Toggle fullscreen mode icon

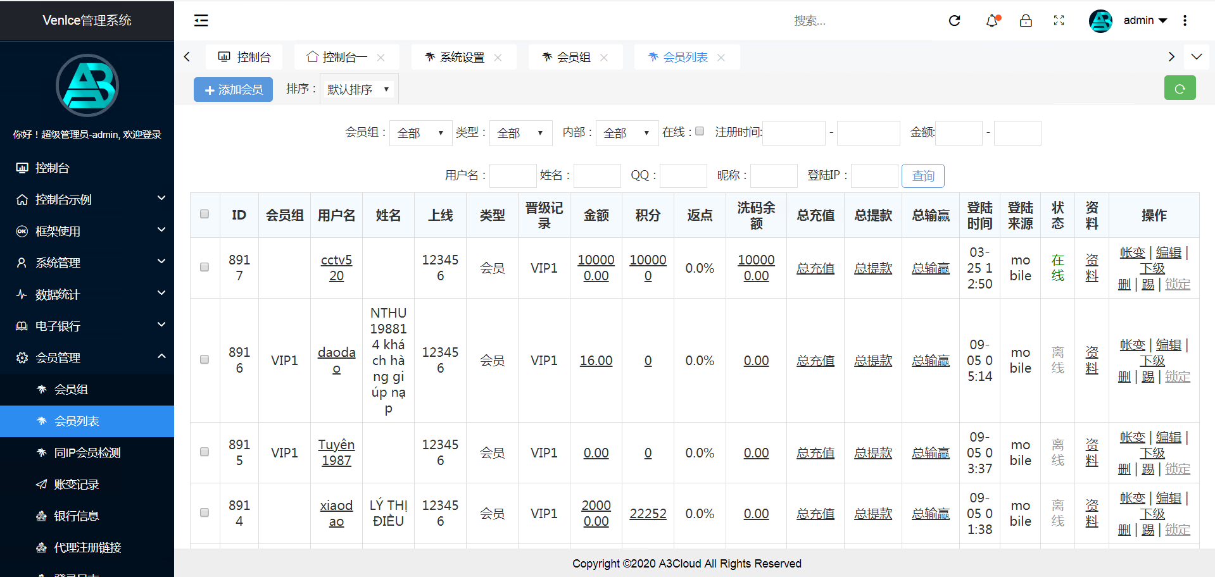point(1059,21)
